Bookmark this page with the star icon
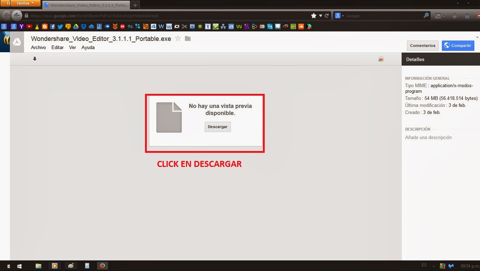480x271 pixels. coord(314,16)
